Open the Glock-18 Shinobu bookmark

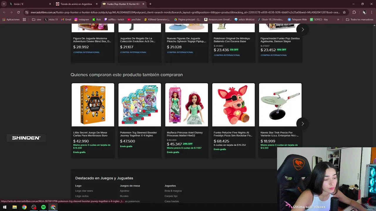click(271, 20)
